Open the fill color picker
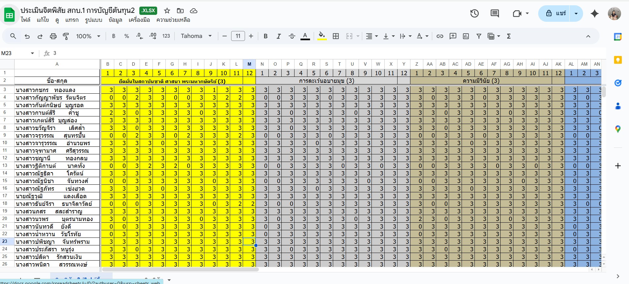 pyautogui.click(x=322, y=36)
